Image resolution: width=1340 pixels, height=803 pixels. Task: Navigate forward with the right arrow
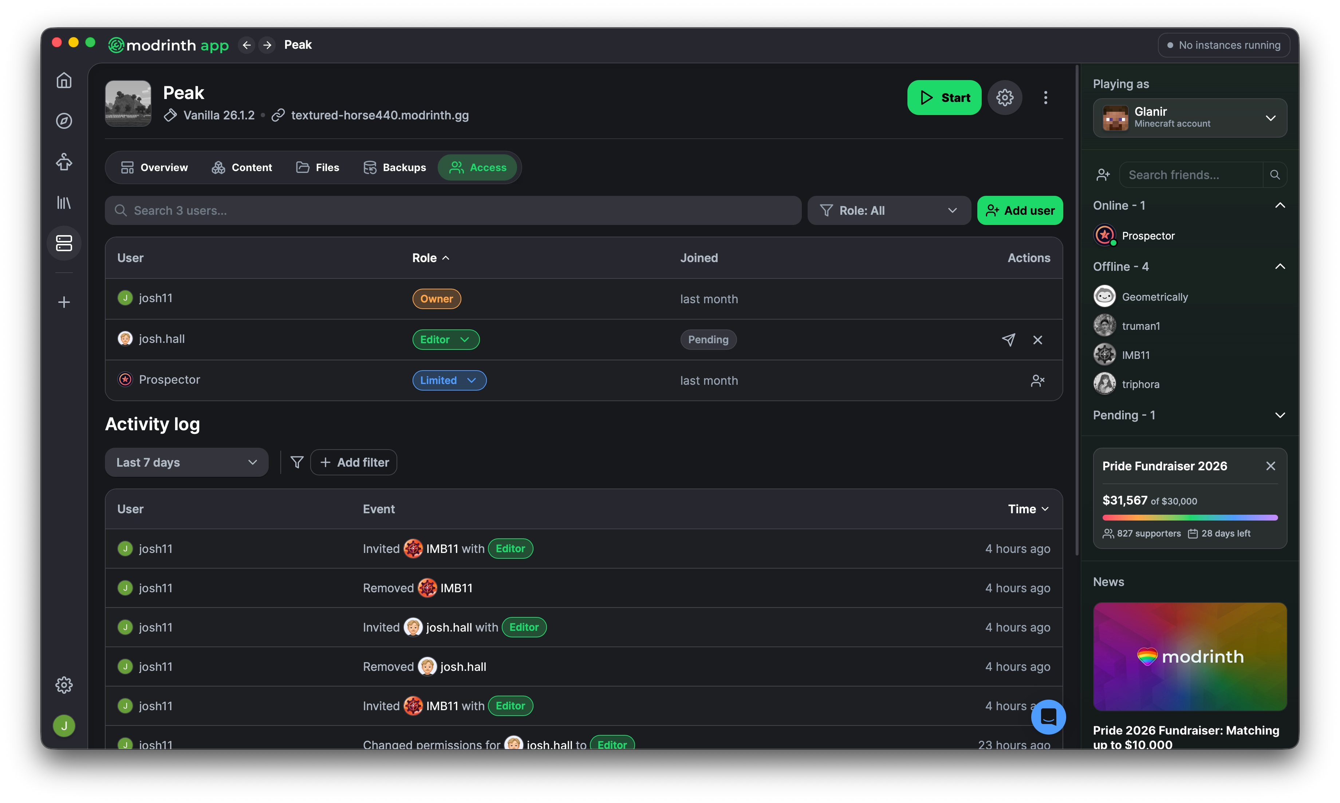tap(267, 45)
